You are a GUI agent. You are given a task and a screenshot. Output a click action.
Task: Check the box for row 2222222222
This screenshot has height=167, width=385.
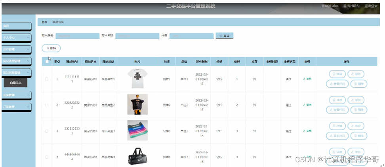point(47,105)
